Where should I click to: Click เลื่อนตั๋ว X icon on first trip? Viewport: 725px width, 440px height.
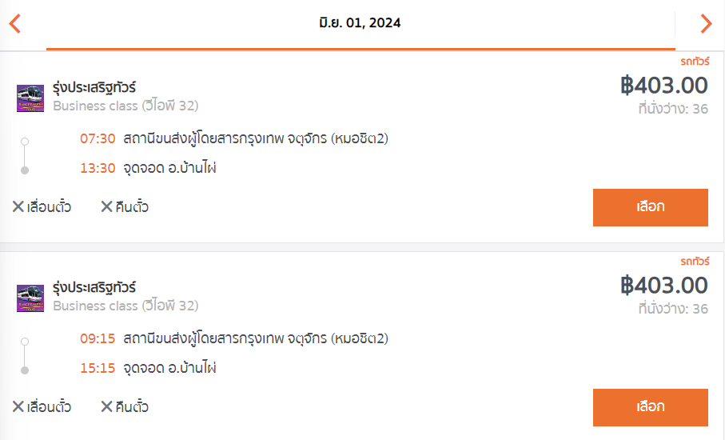(x=18, y=206)
